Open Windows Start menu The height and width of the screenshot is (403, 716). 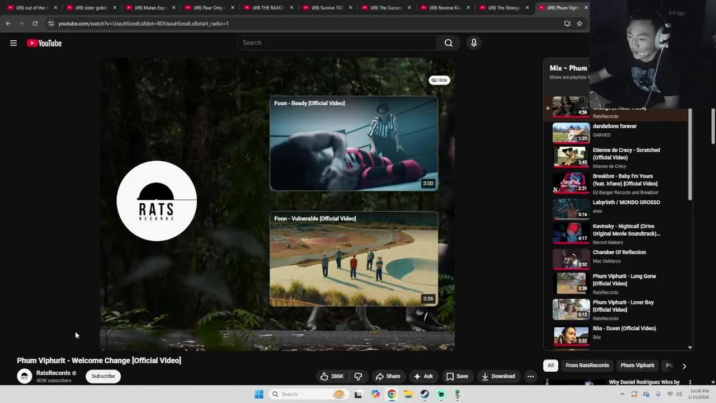pos(259,394)
